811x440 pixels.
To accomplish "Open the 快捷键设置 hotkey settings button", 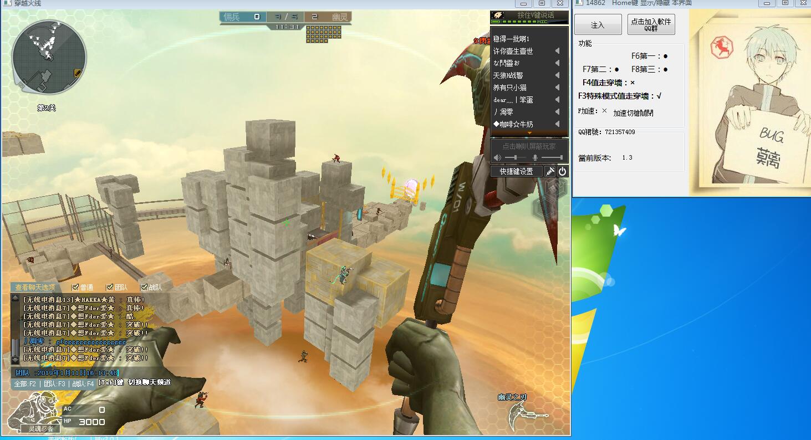I will click(x=516, y=171).
